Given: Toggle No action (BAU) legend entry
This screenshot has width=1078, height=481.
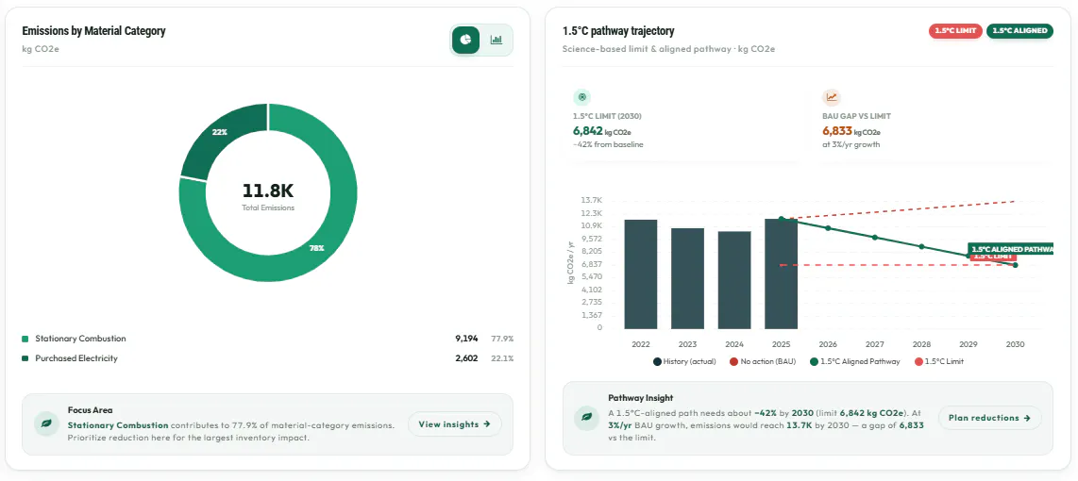Looking at the screenshot, I should 763,361.
